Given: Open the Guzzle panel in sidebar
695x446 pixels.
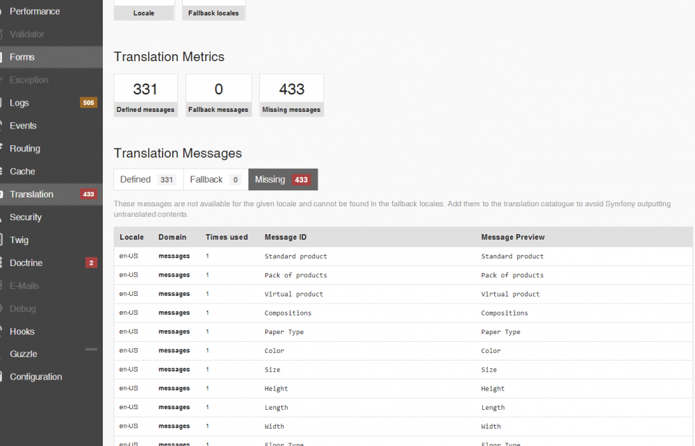Looking at the screenshot, I should click(51, 354).
